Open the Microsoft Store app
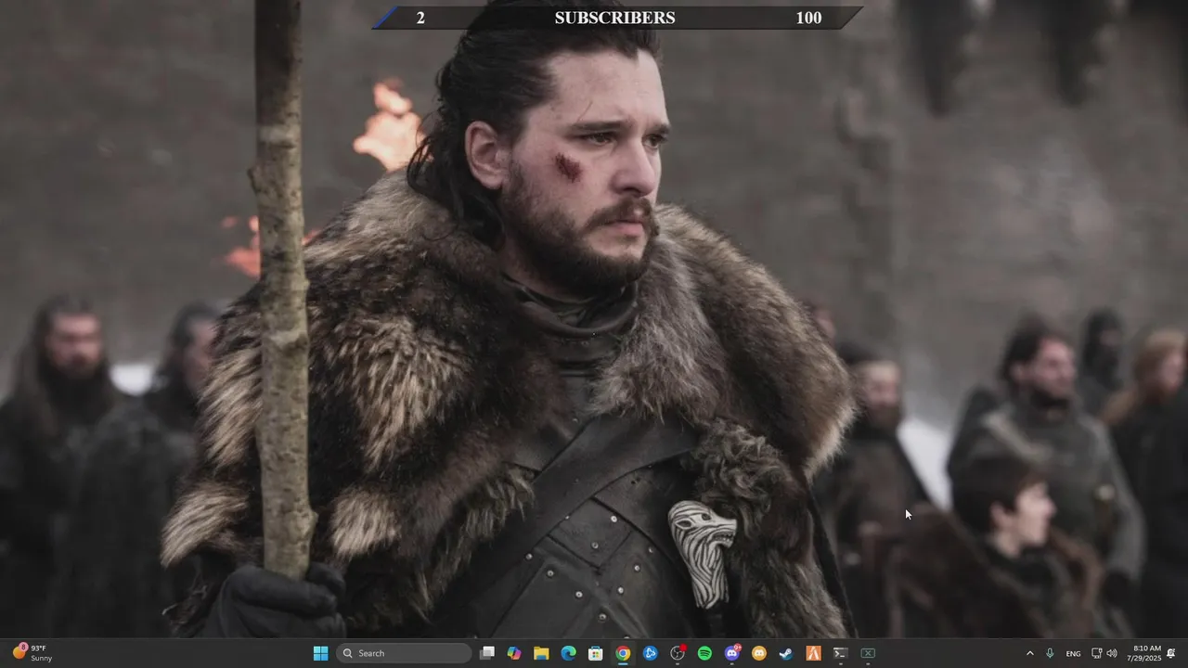Viewport: 1188px width, 668px height. point(596,653)
